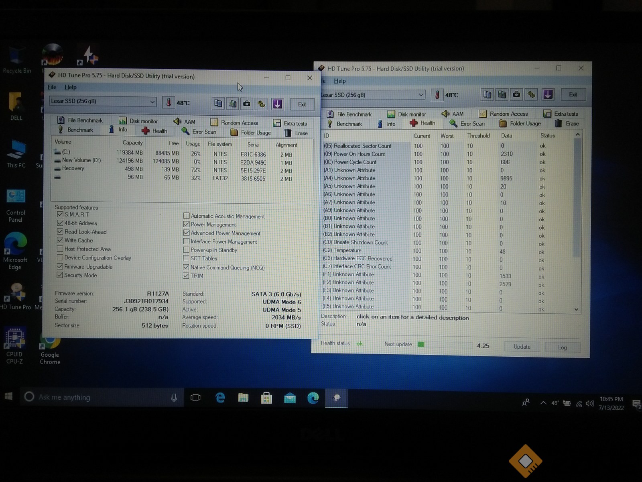Click Windows Start button

click(x=8, y=397)
